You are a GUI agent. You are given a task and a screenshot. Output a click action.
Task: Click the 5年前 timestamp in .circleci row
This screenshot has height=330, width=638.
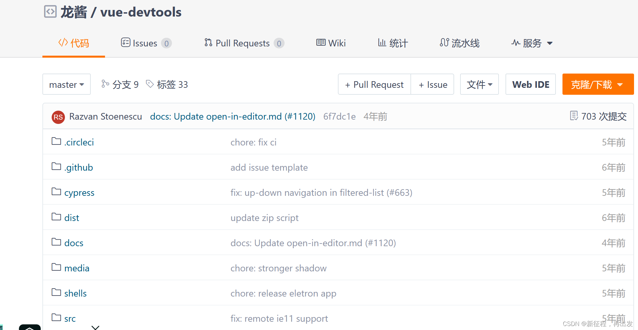click(x=613, y=142)
